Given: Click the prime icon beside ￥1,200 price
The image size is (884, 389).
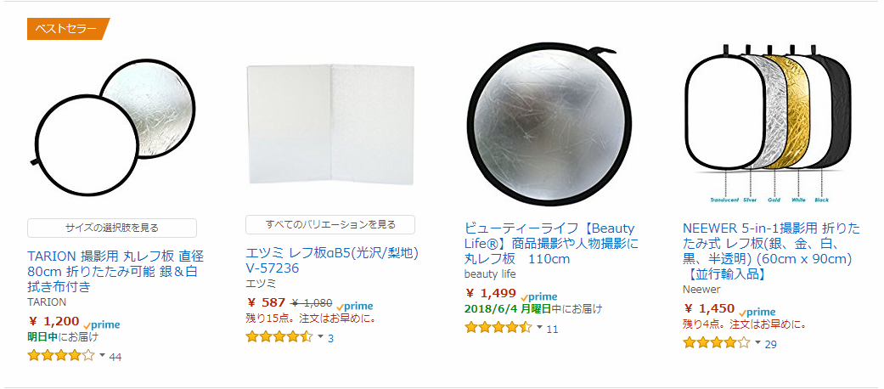Looking at the screenshot, I should coord(102,324).
